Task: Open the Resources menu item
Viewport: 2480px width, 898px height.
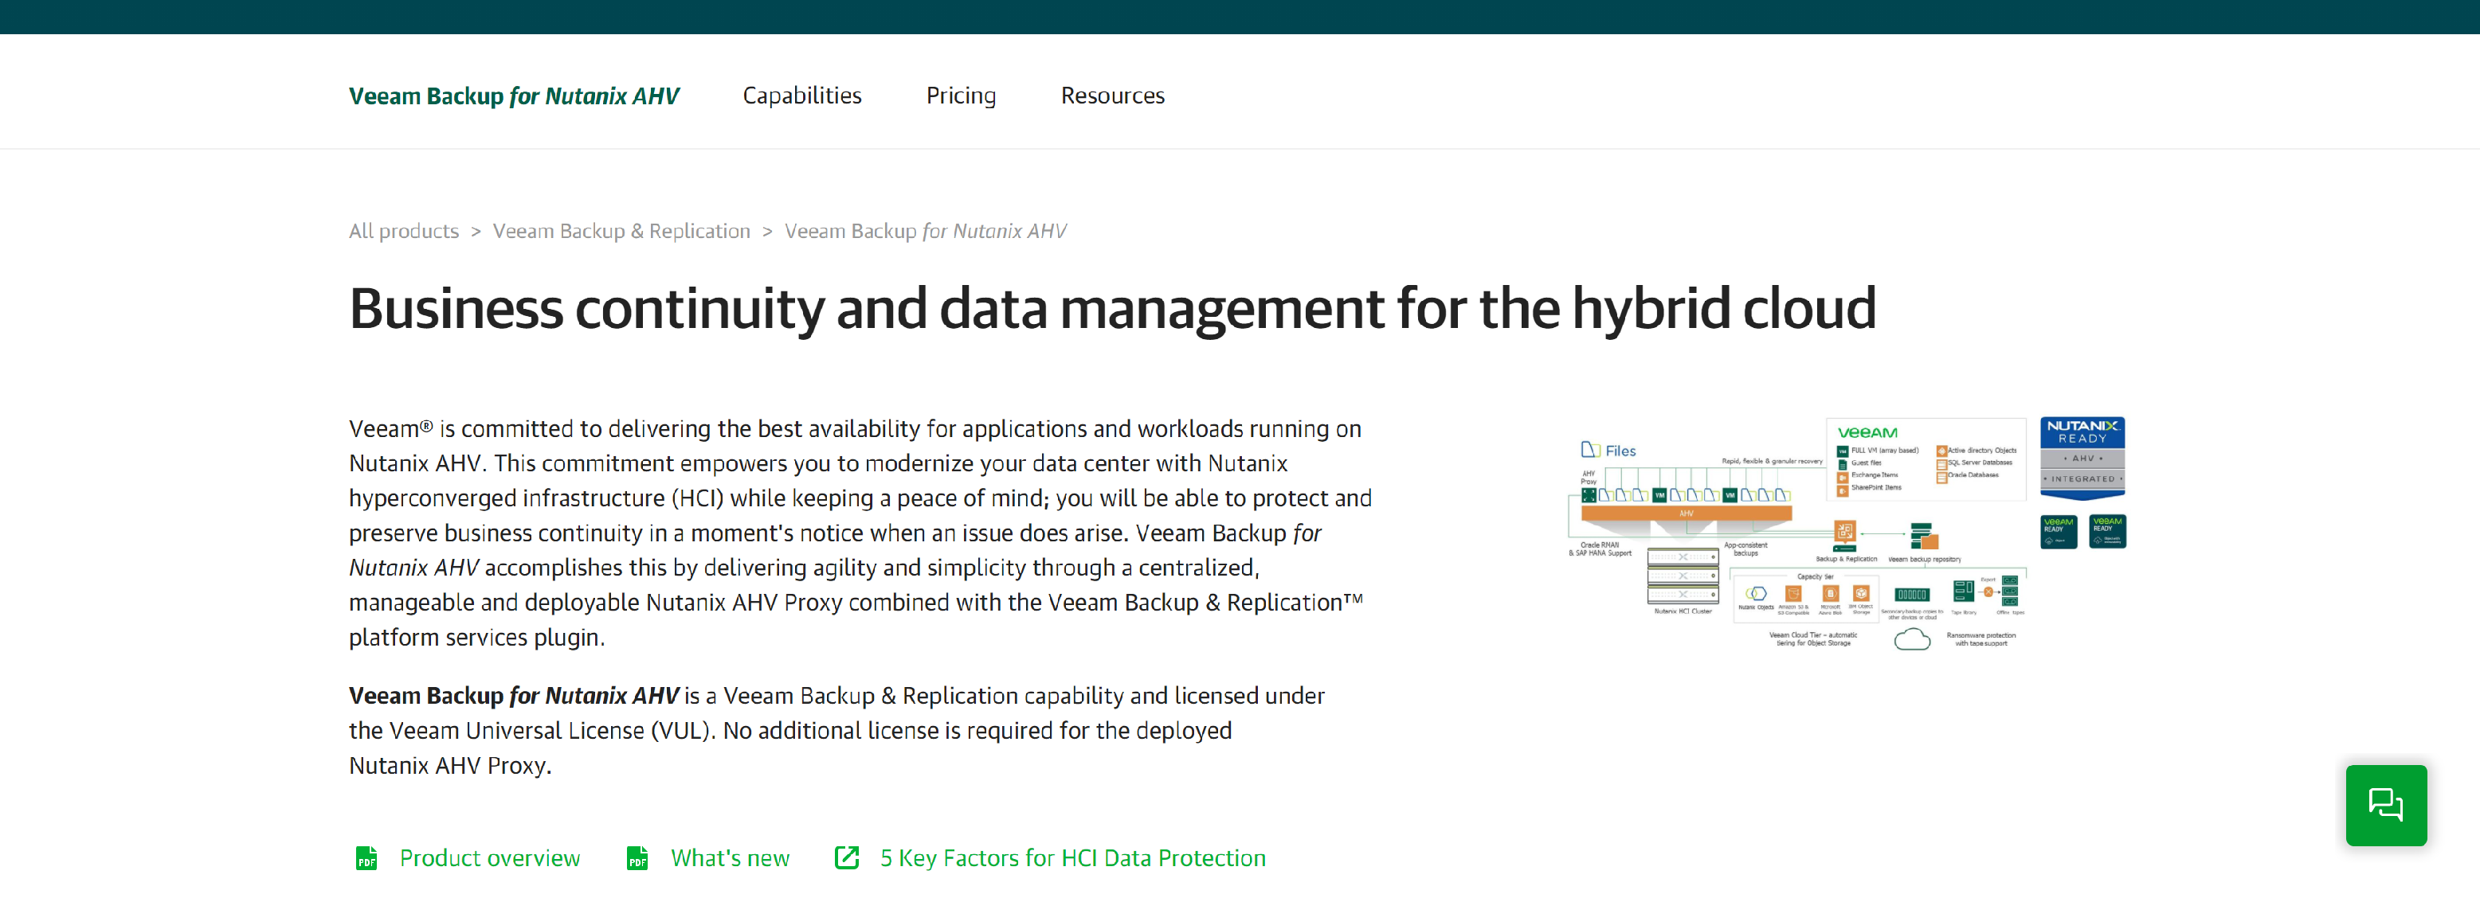Action: point(1112,96)
